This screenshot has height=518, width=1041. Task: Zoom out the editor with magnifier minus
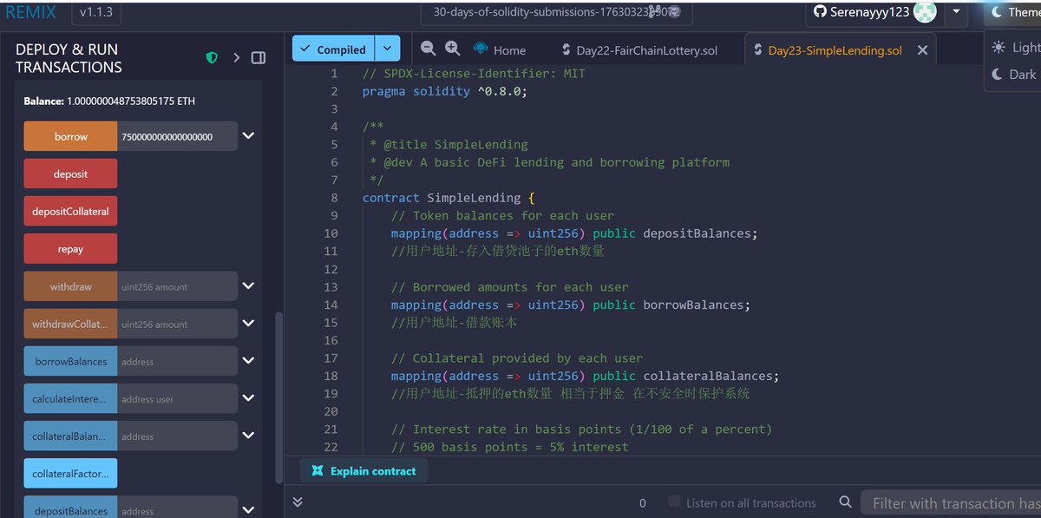tap(428, 49)
